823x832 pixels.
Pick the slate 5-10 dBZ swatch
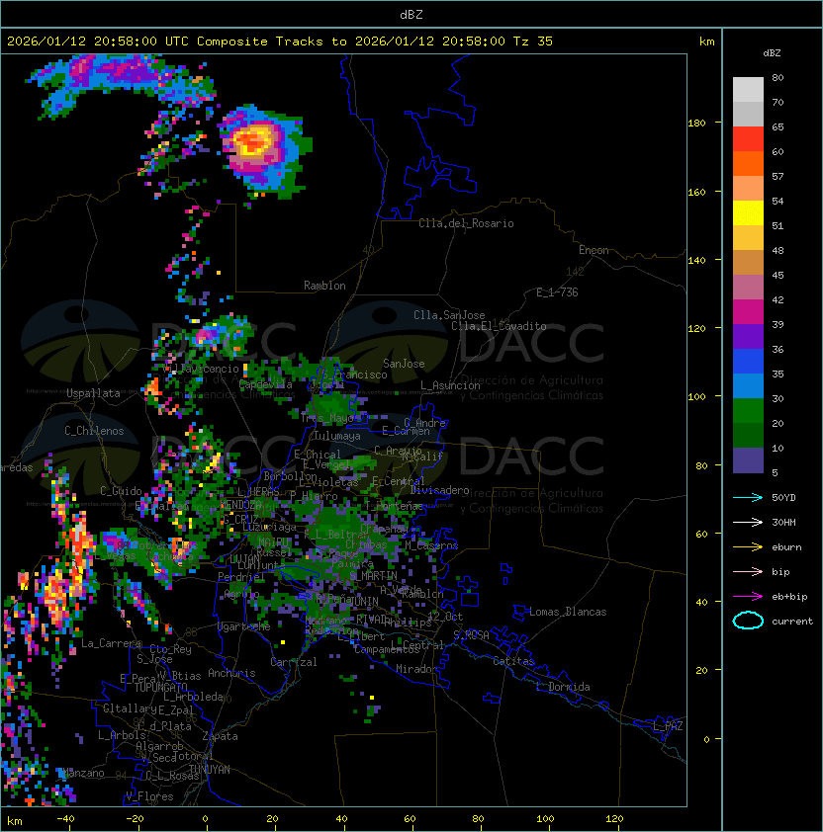pyautogui.click(x=748, y=460)
